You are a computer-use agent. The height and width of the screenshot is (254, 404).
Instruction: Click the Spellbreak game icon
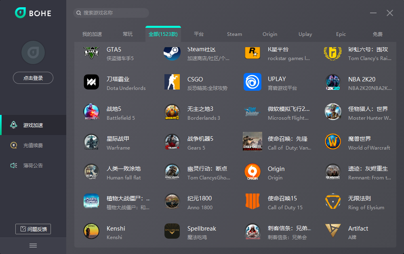[x=172, y=231]
